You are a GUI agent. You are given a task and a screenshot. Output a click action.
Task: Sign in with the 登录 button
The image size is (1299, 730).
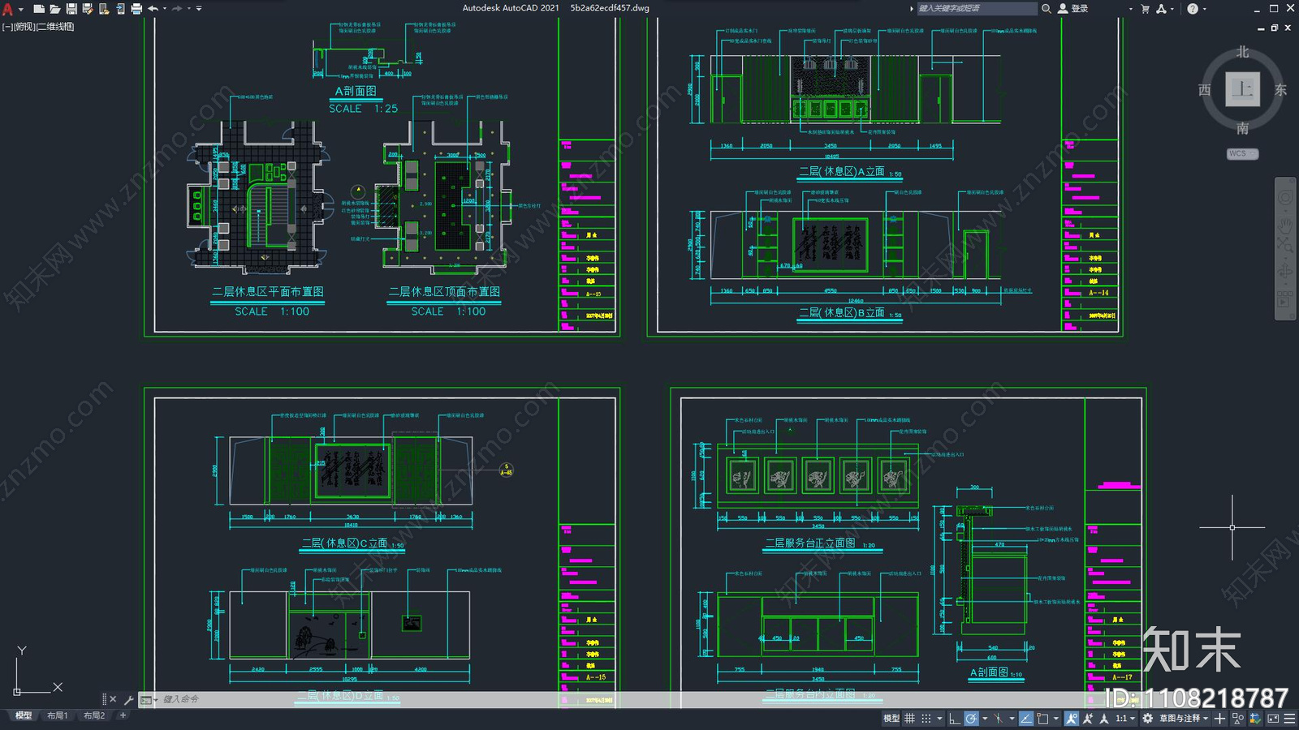tap(1073, 8)
